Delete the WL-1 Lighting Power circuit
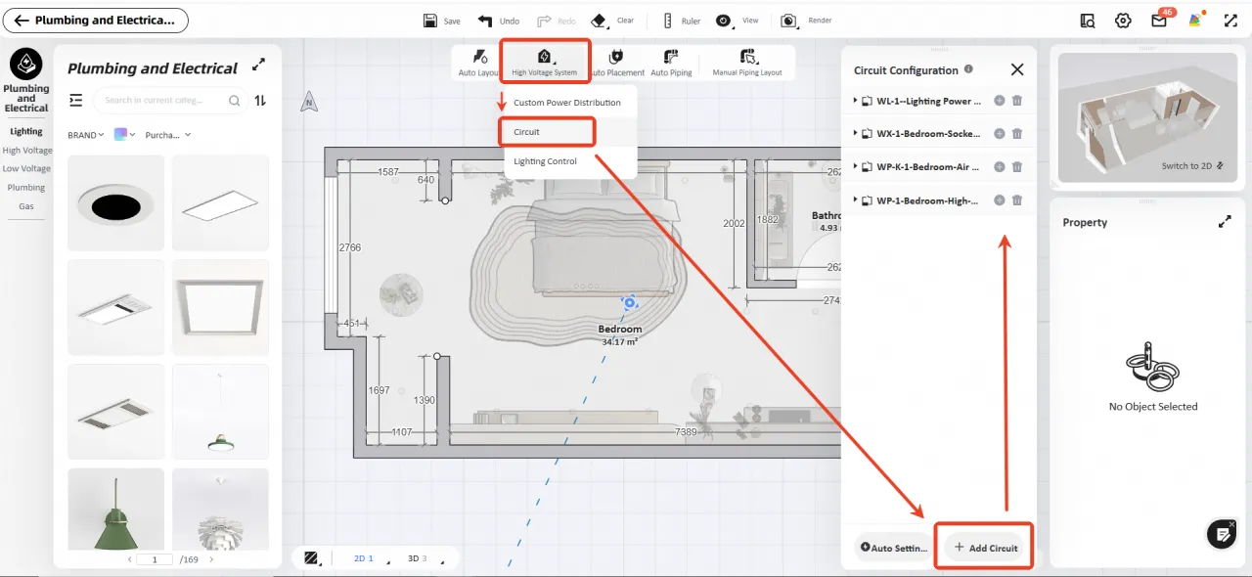1252x577 pixels. tap(1017, 101)
